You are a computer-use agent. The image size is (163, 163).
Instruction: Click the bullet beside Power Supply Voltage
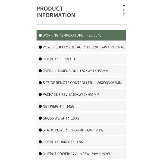click(x=40, y=47)
